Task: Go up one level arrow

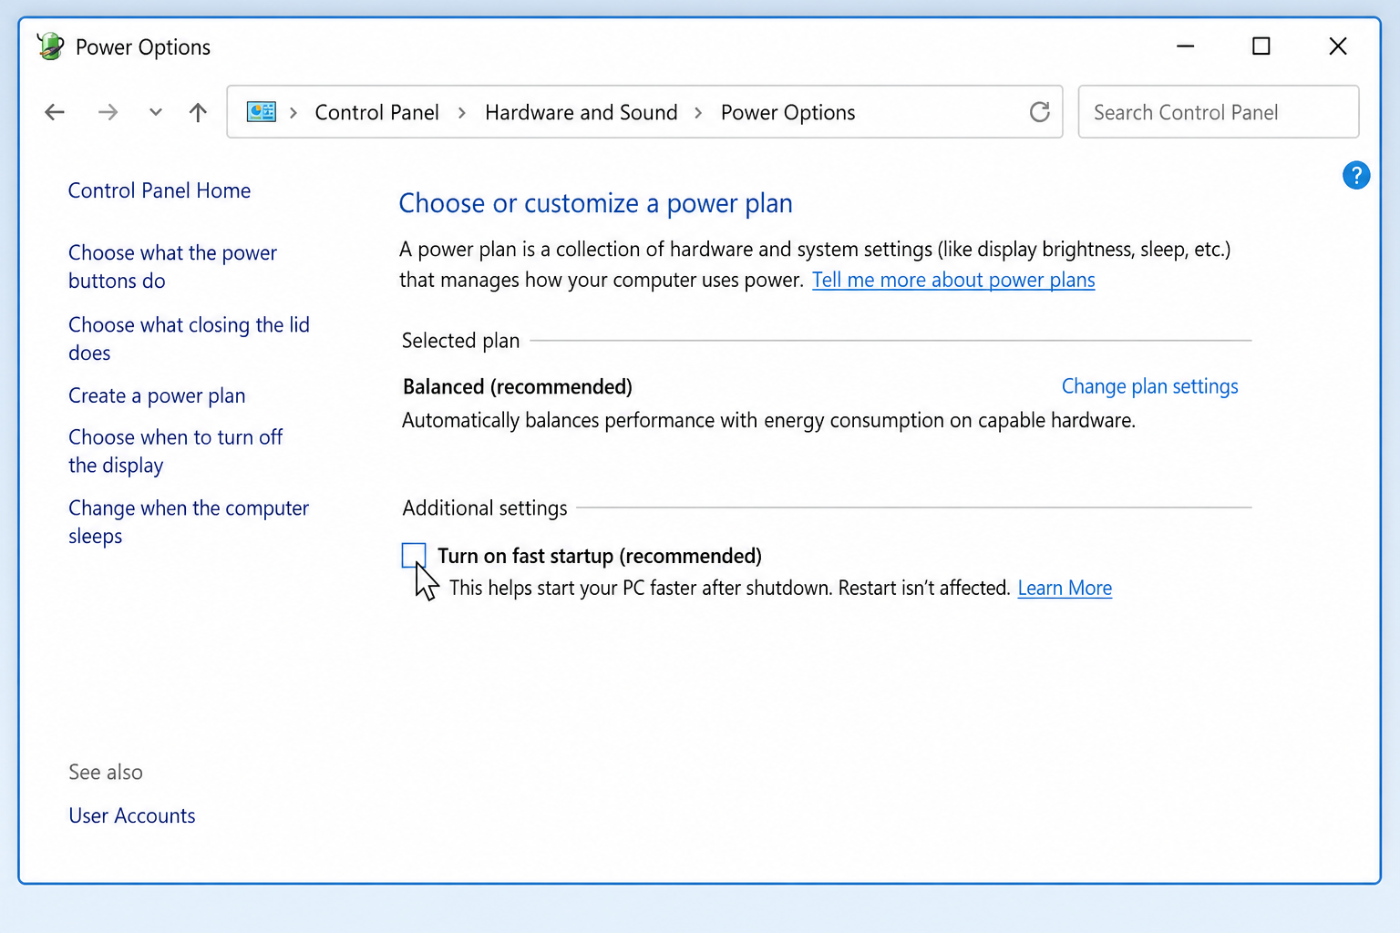Action: point(198,112)
